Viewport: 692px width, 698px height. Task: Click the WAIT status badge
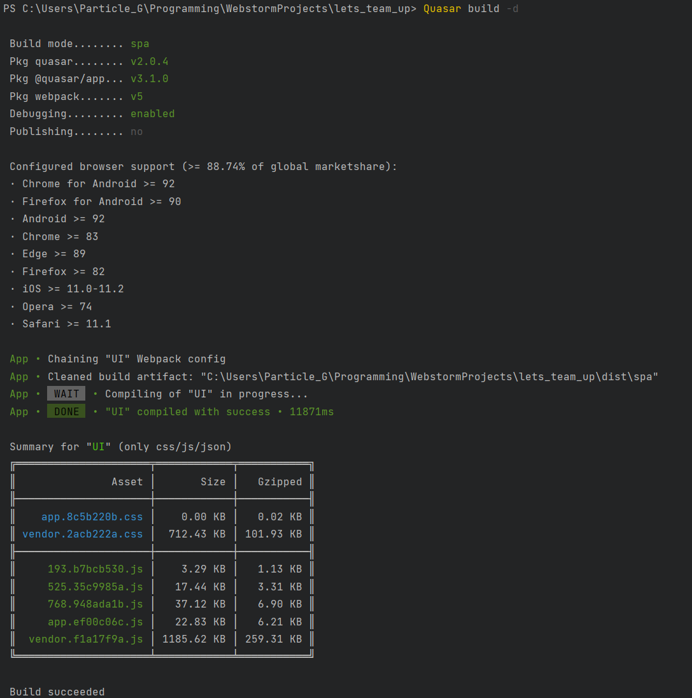click(66, 394)
